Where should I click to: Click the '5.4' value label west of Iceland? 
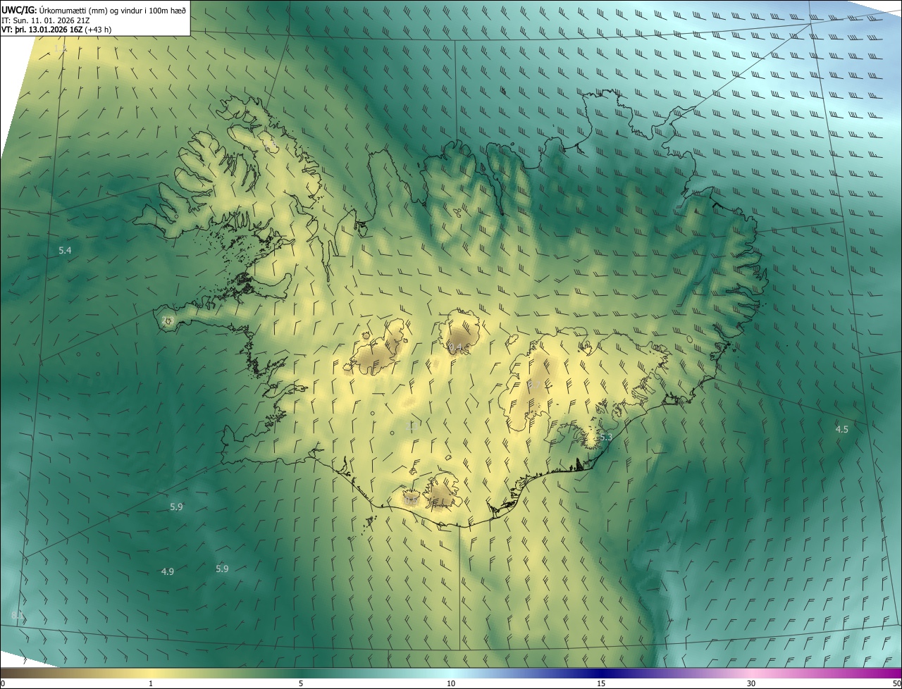coord(65,251)
